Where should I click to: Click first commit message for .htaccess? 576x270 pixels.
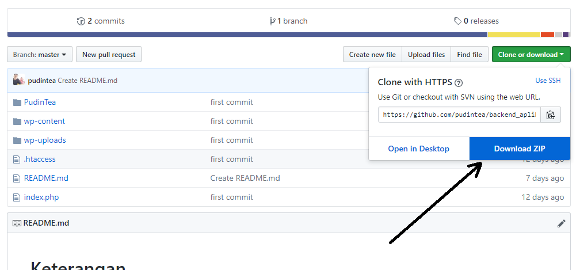point(231,159)
